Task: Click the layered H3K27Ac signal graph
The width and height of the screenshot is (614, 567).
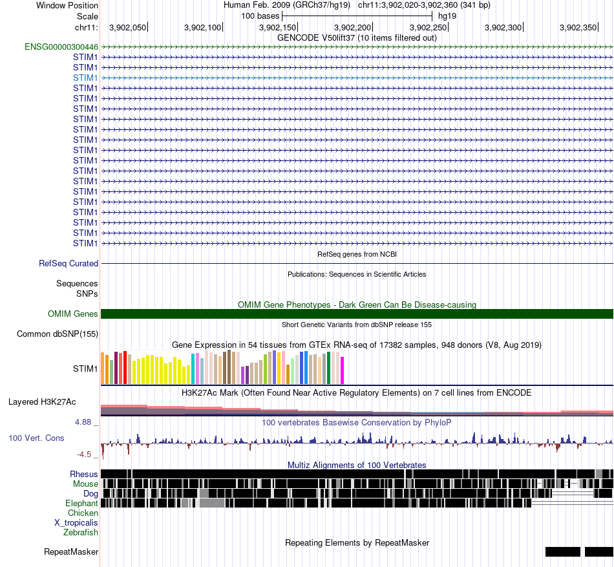Action: (357, 410)
